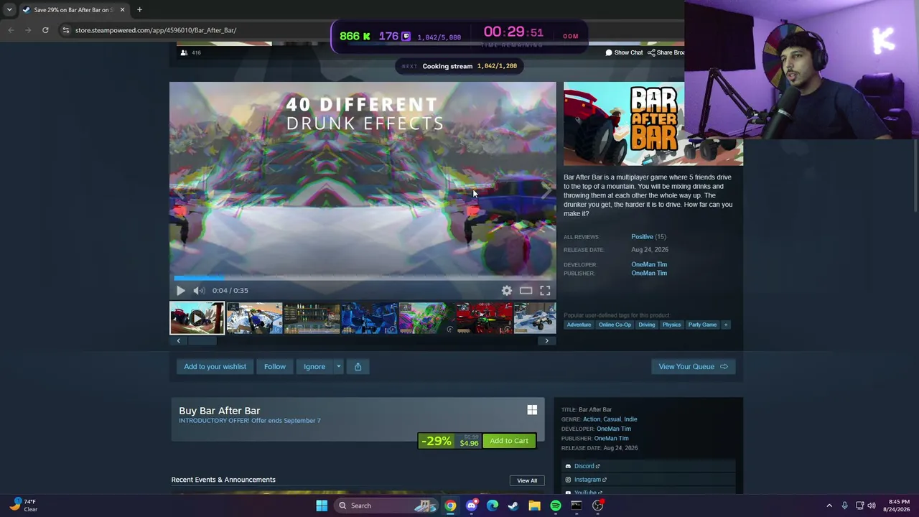Open the Adventure tag
Screen dimensions: 919x517
pyautogui.click(x=579, y=325)
